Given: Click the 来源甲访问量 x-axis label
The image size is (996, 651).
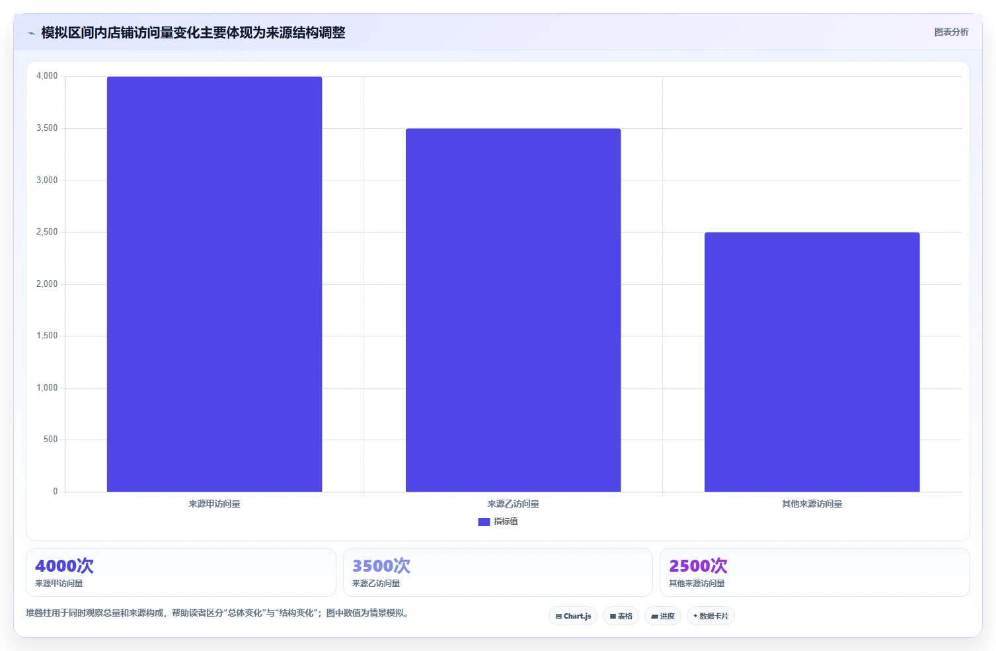Looking at the screenshot, I should tap(214, 504).
